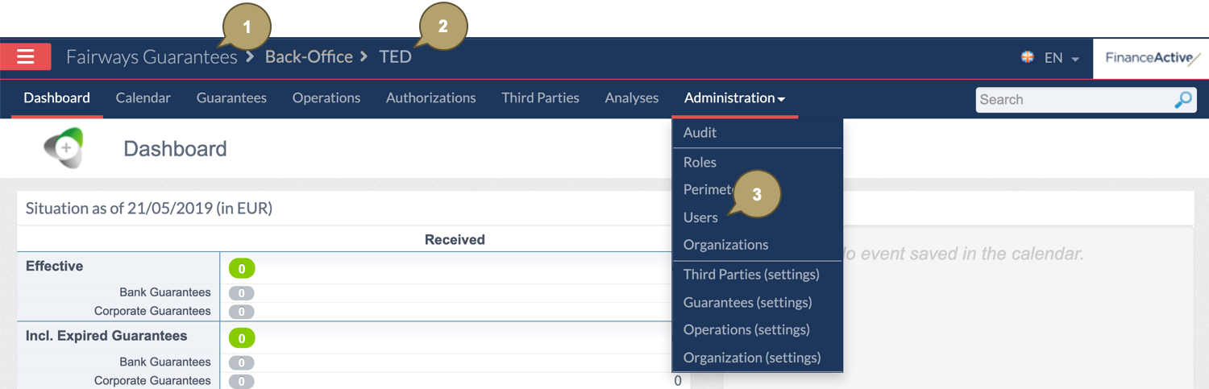
Task: Click the Finance Active logo
Action: (x=1151, y=58)
